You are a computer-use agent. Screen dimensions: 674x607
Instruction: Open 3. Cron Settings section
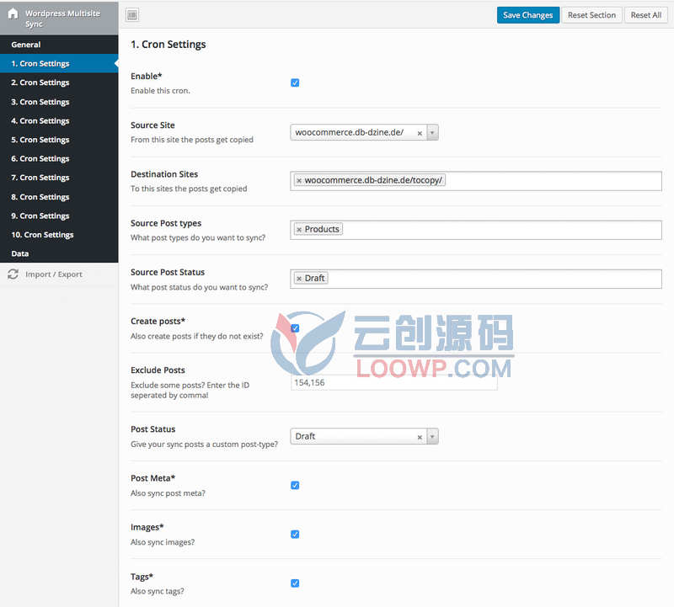click(59, 102)
